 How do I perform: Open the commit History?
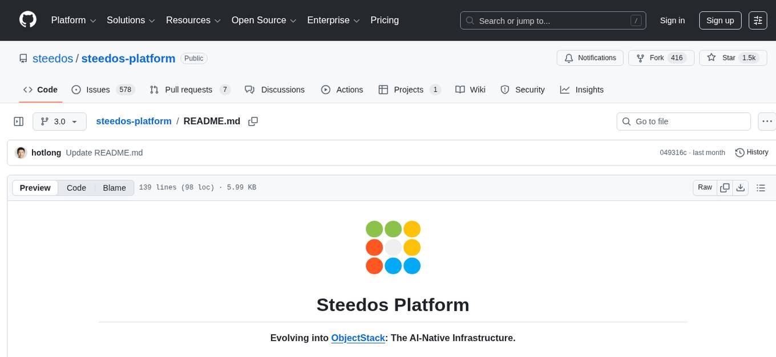pos(751,152)
